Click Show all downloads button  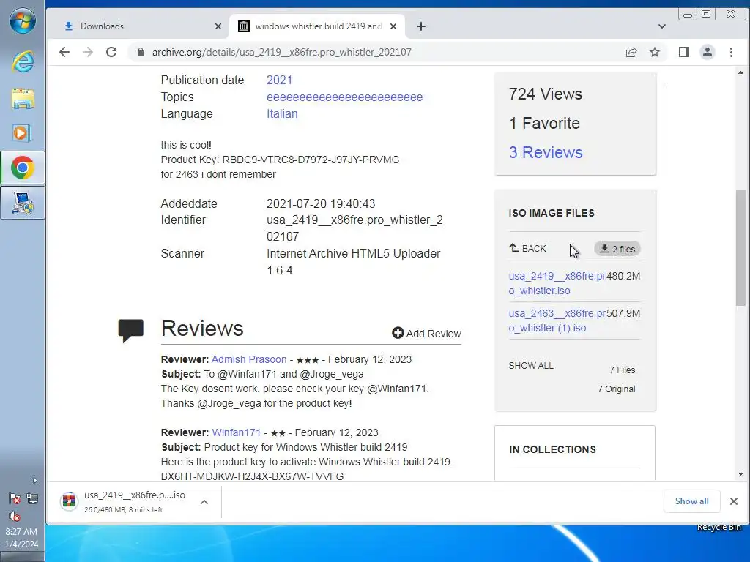tap(691, 501)
